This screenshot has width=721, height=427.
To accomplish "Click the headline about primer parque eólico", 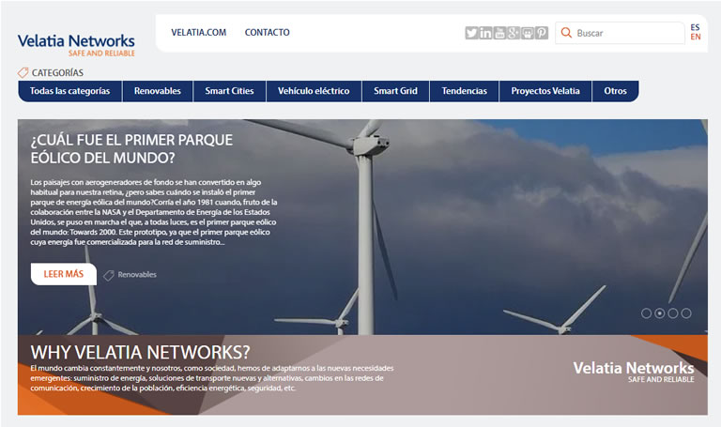I will pyautogui.click(x=131, y=149).
